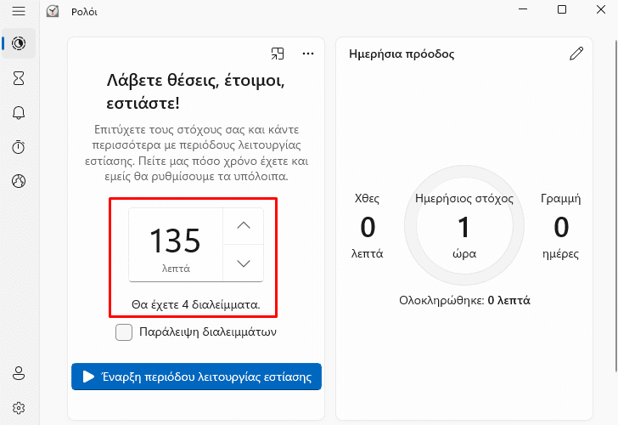Select Focus sessions in the sidebar

pyautogui.click(x=19, y=43)
